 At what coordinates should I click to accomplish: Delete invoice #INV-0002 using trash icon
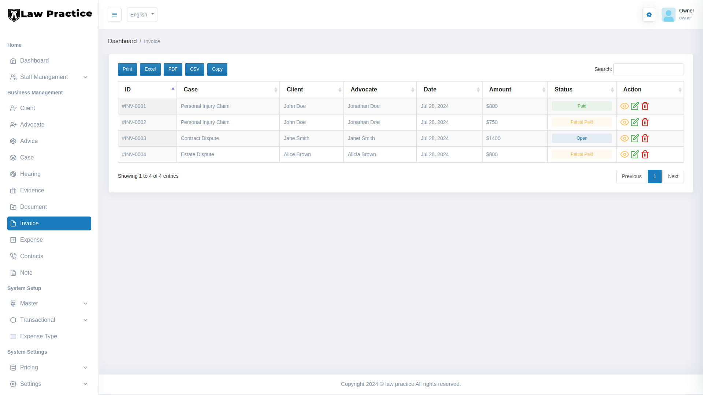tap(645, 122)
